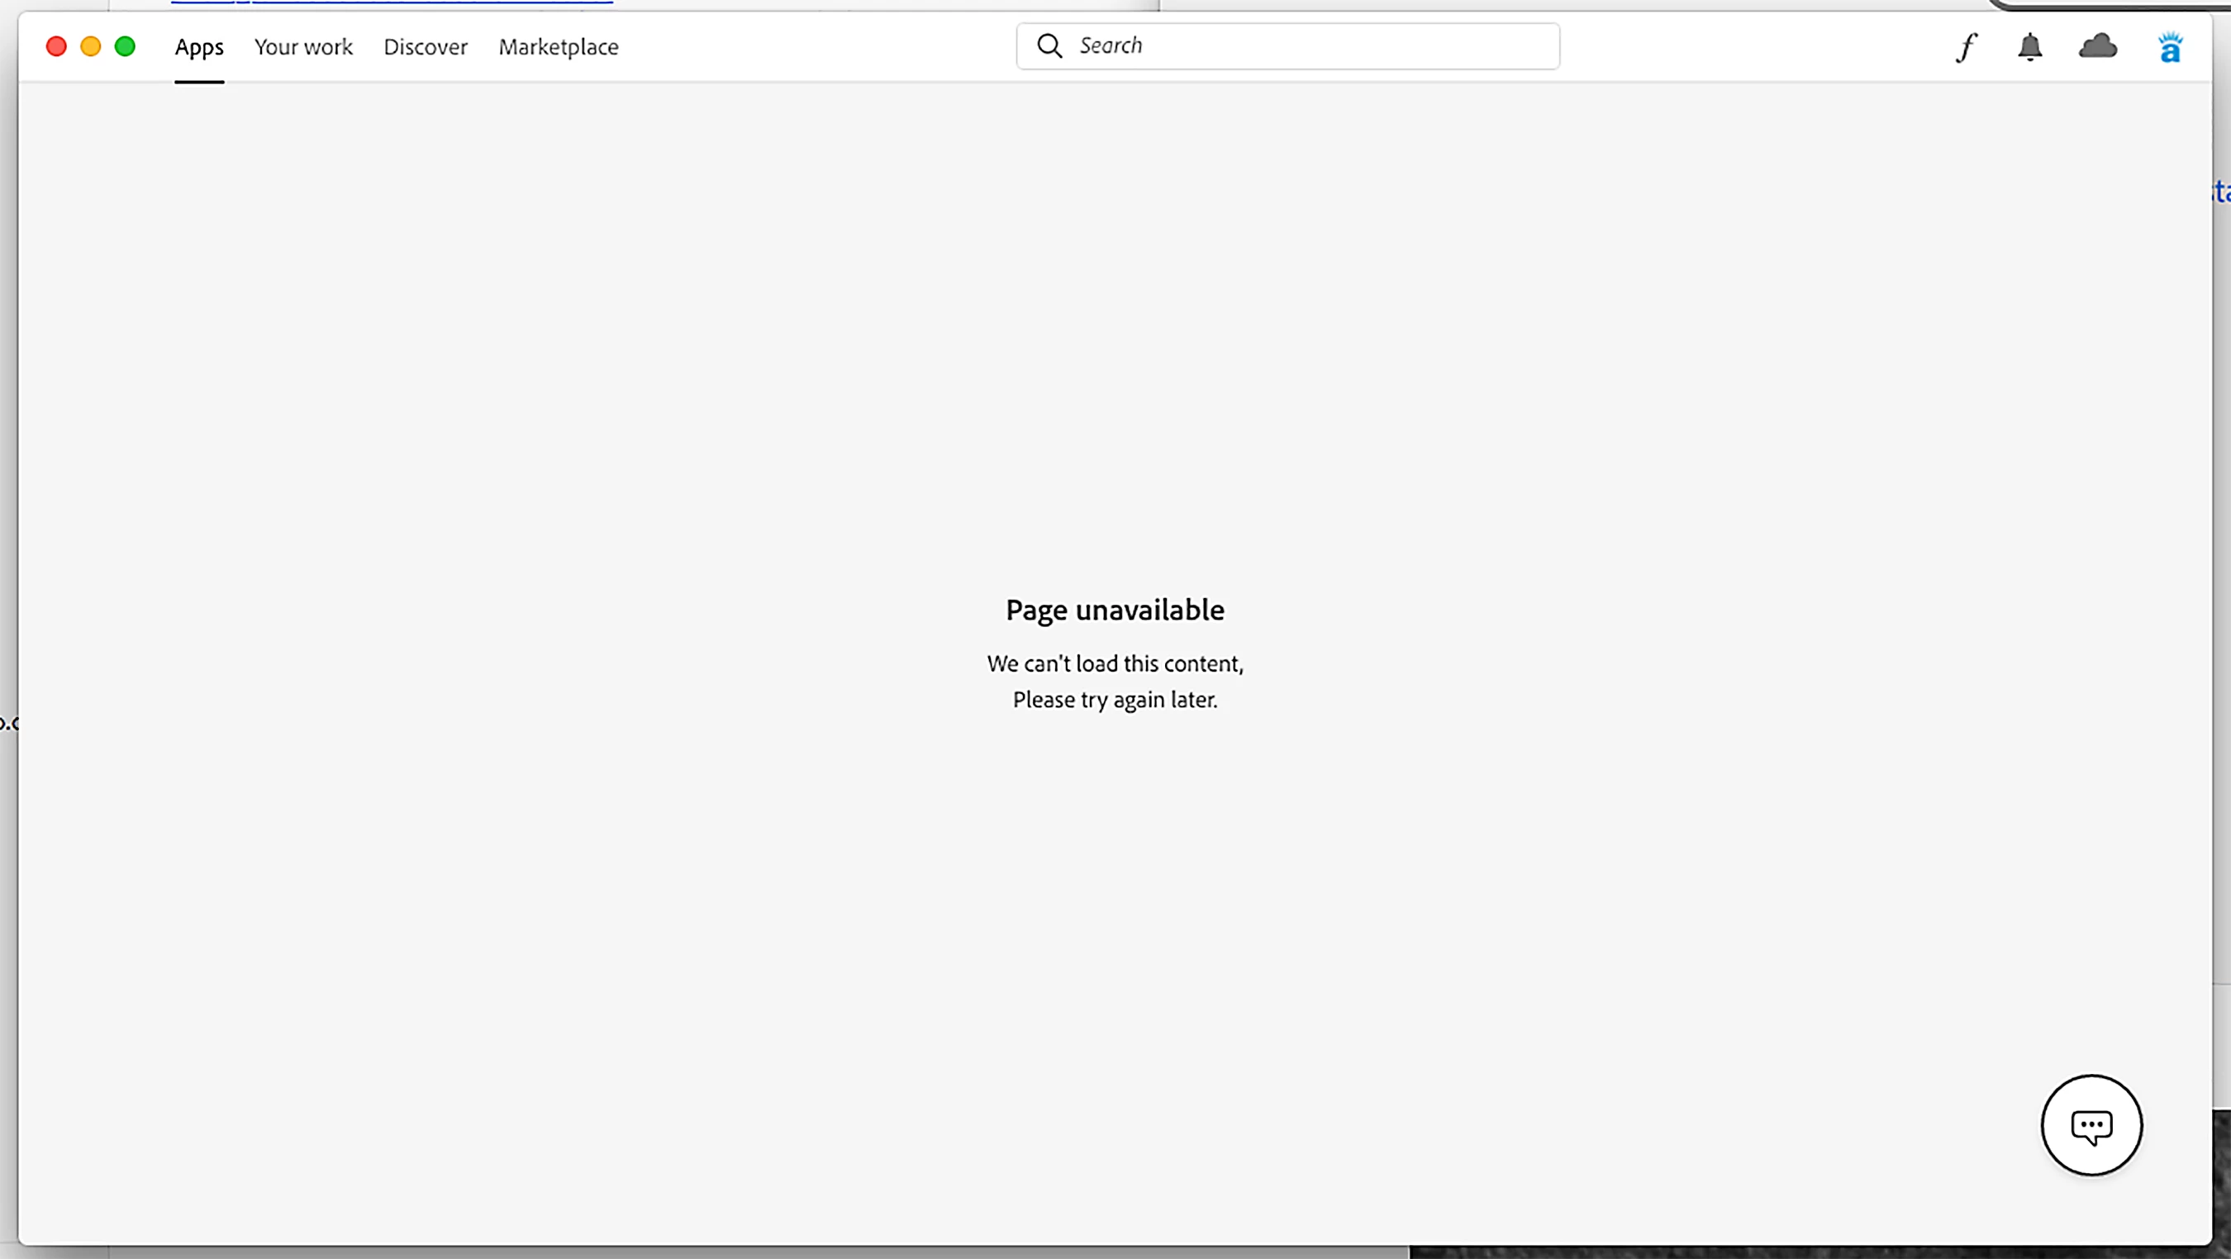
Task: Open the notifications bell
Action: [x=2029, y=47]
